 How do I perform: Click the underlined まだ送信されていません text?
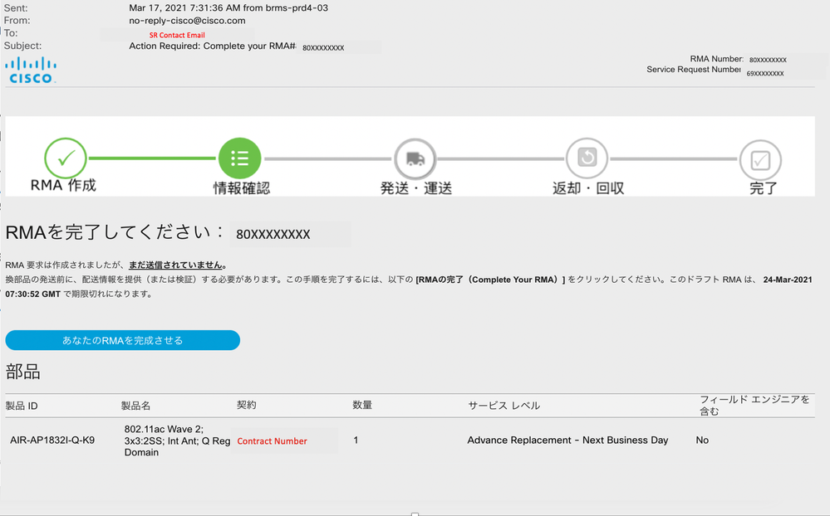point(178,265)
